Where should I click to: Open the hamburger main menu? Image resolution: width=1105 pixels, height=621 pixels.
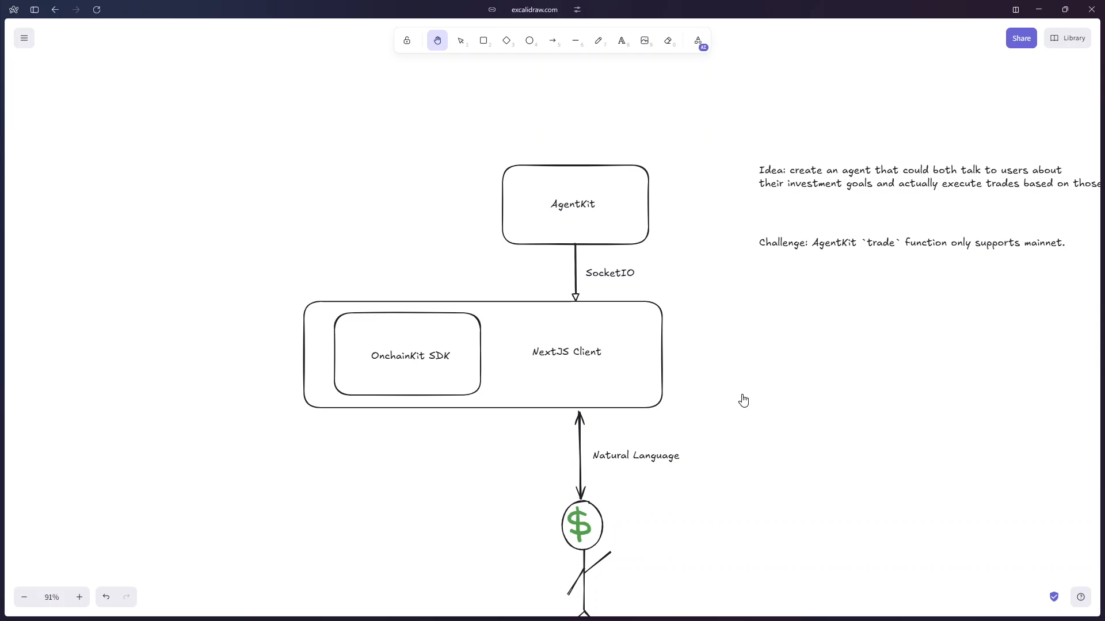coord(24,38)
